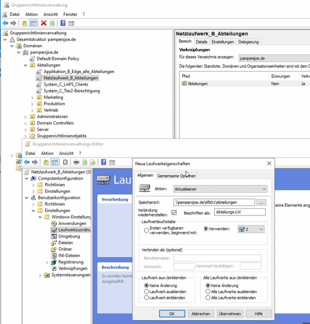Select Applikation_B_Edge_alle_Abteilungen GPO
The image size is (310, 324).
click(79, 71)
